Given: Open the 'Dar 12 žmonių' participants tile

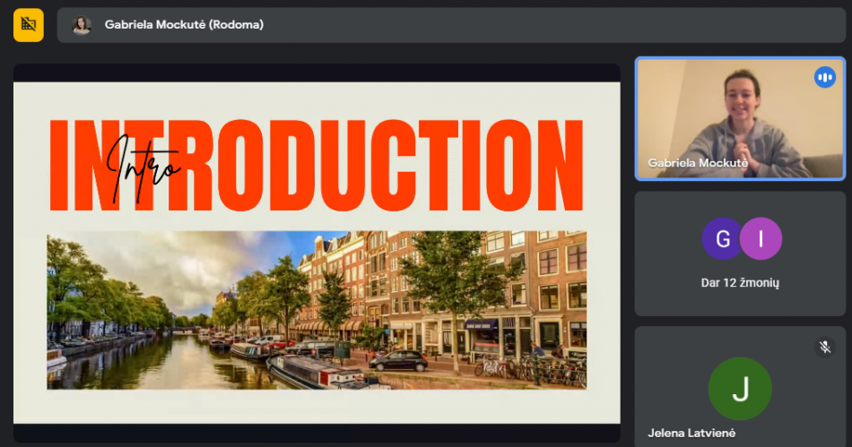Looking at the screenshot, I should (740, 254).
